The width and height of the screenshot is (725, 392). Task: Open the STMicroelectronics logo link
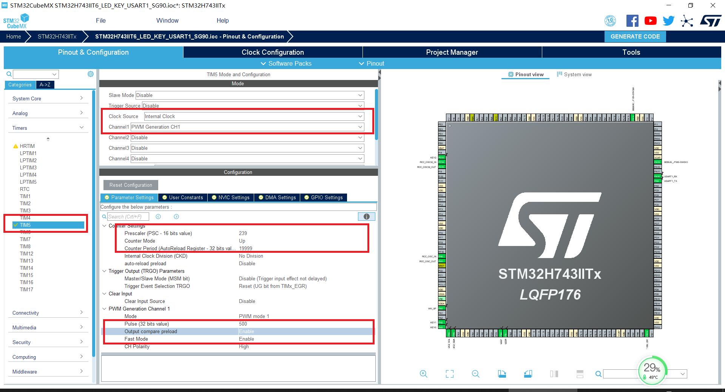click(x=711, y=21)
